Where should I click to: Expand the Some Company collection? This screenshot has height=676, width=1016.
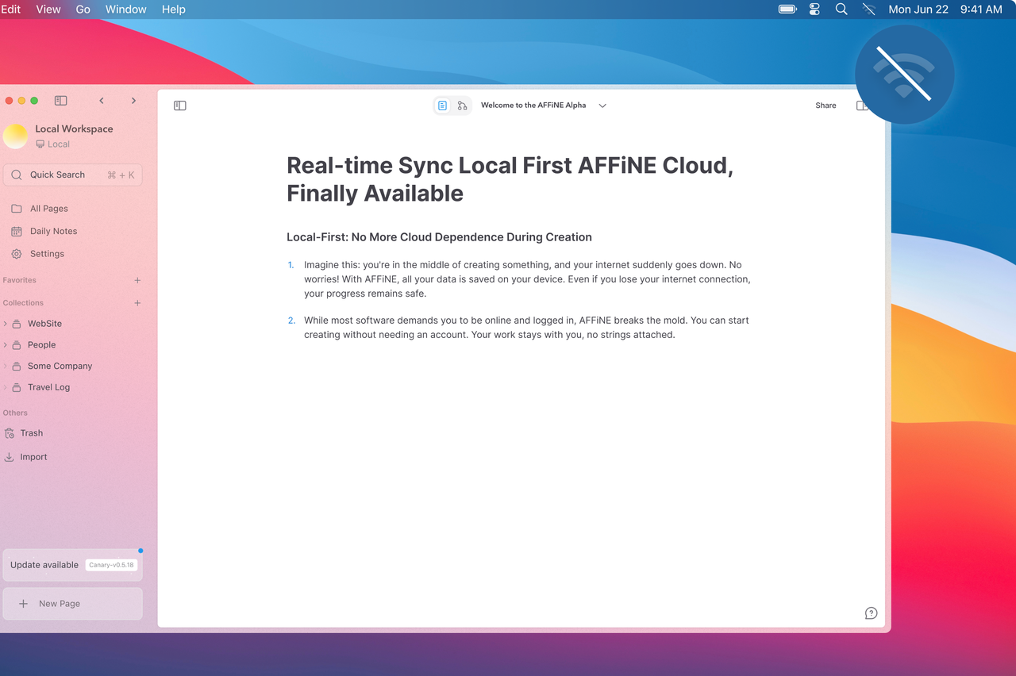[x=6, y=366]
